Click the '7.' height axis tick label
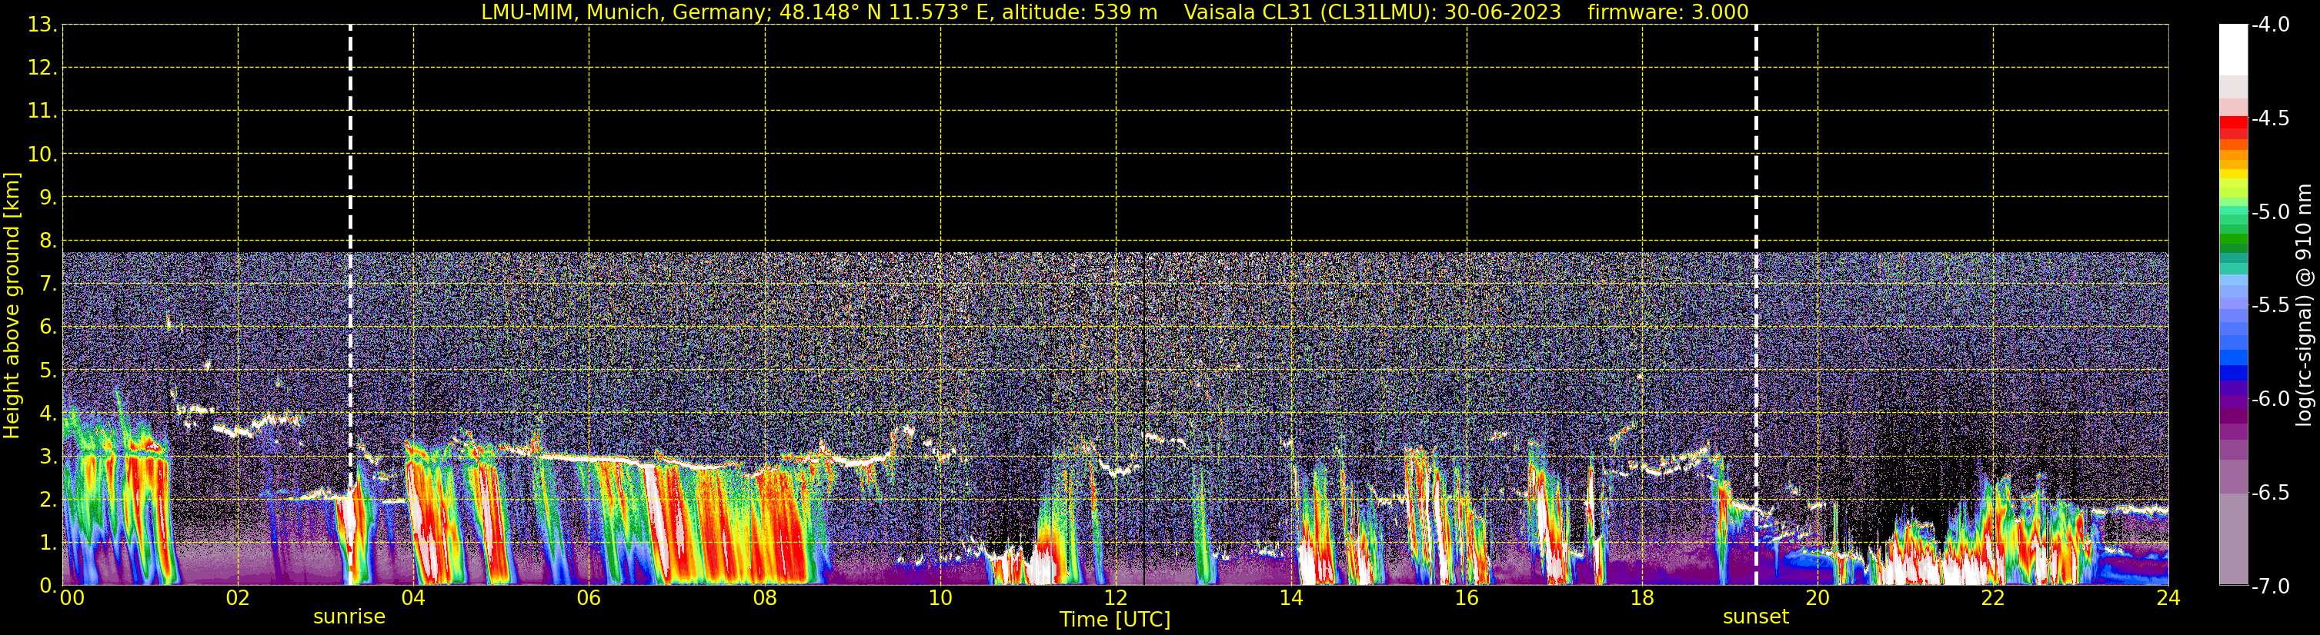The width and height of the screenshot is (2320, 635). click(48, 284)
